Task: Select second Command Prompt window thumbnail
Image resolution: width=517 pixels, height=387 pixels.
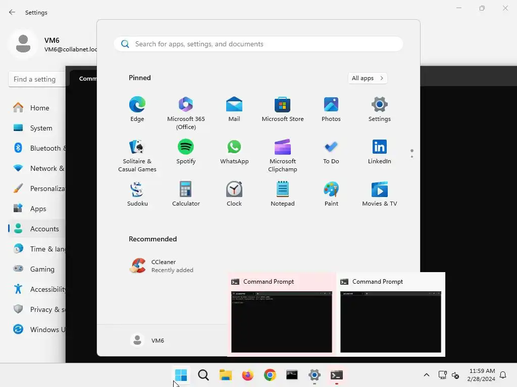Action: (x=390, y=314)
